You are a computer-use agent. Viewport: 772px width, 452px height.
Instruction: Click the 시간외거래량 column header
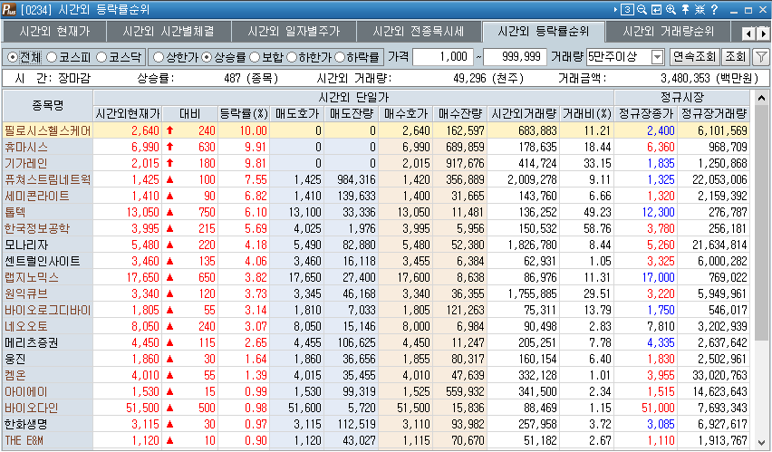(524, 114)
